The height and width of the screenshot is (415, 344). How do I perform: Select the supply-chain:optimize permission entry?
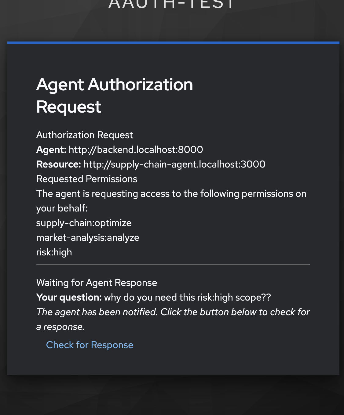pyautogui.click(x=84, y=223)
